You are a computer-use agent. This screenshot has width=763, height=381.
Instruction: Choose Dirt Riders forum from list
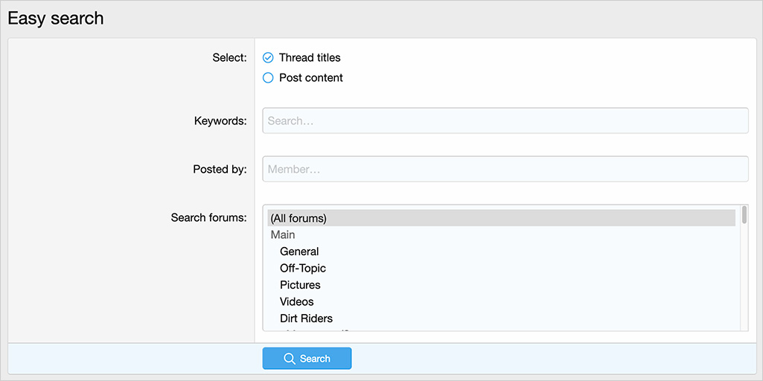[x=306, y=318]
